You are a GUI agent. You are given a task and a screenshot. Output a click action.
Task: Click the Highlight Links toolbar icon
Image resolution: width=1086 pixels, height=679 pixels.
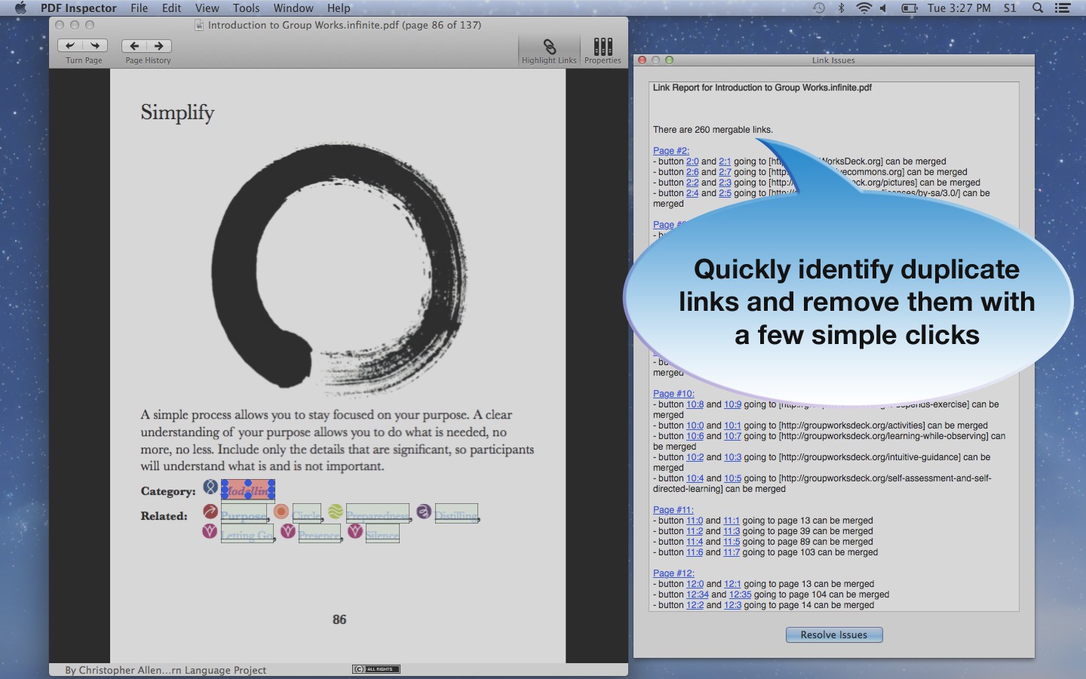[x=548, y=45]
